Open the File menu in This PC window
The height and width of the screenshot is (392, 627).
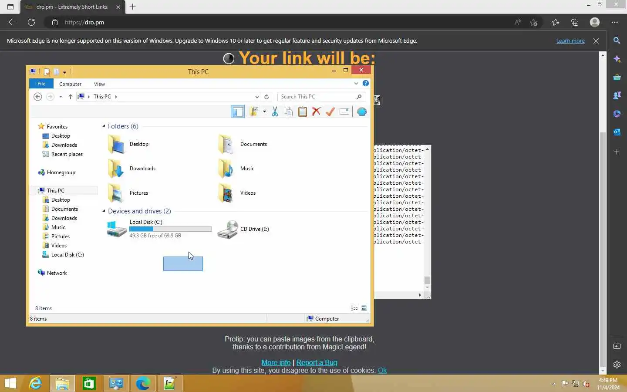point(41,84)
